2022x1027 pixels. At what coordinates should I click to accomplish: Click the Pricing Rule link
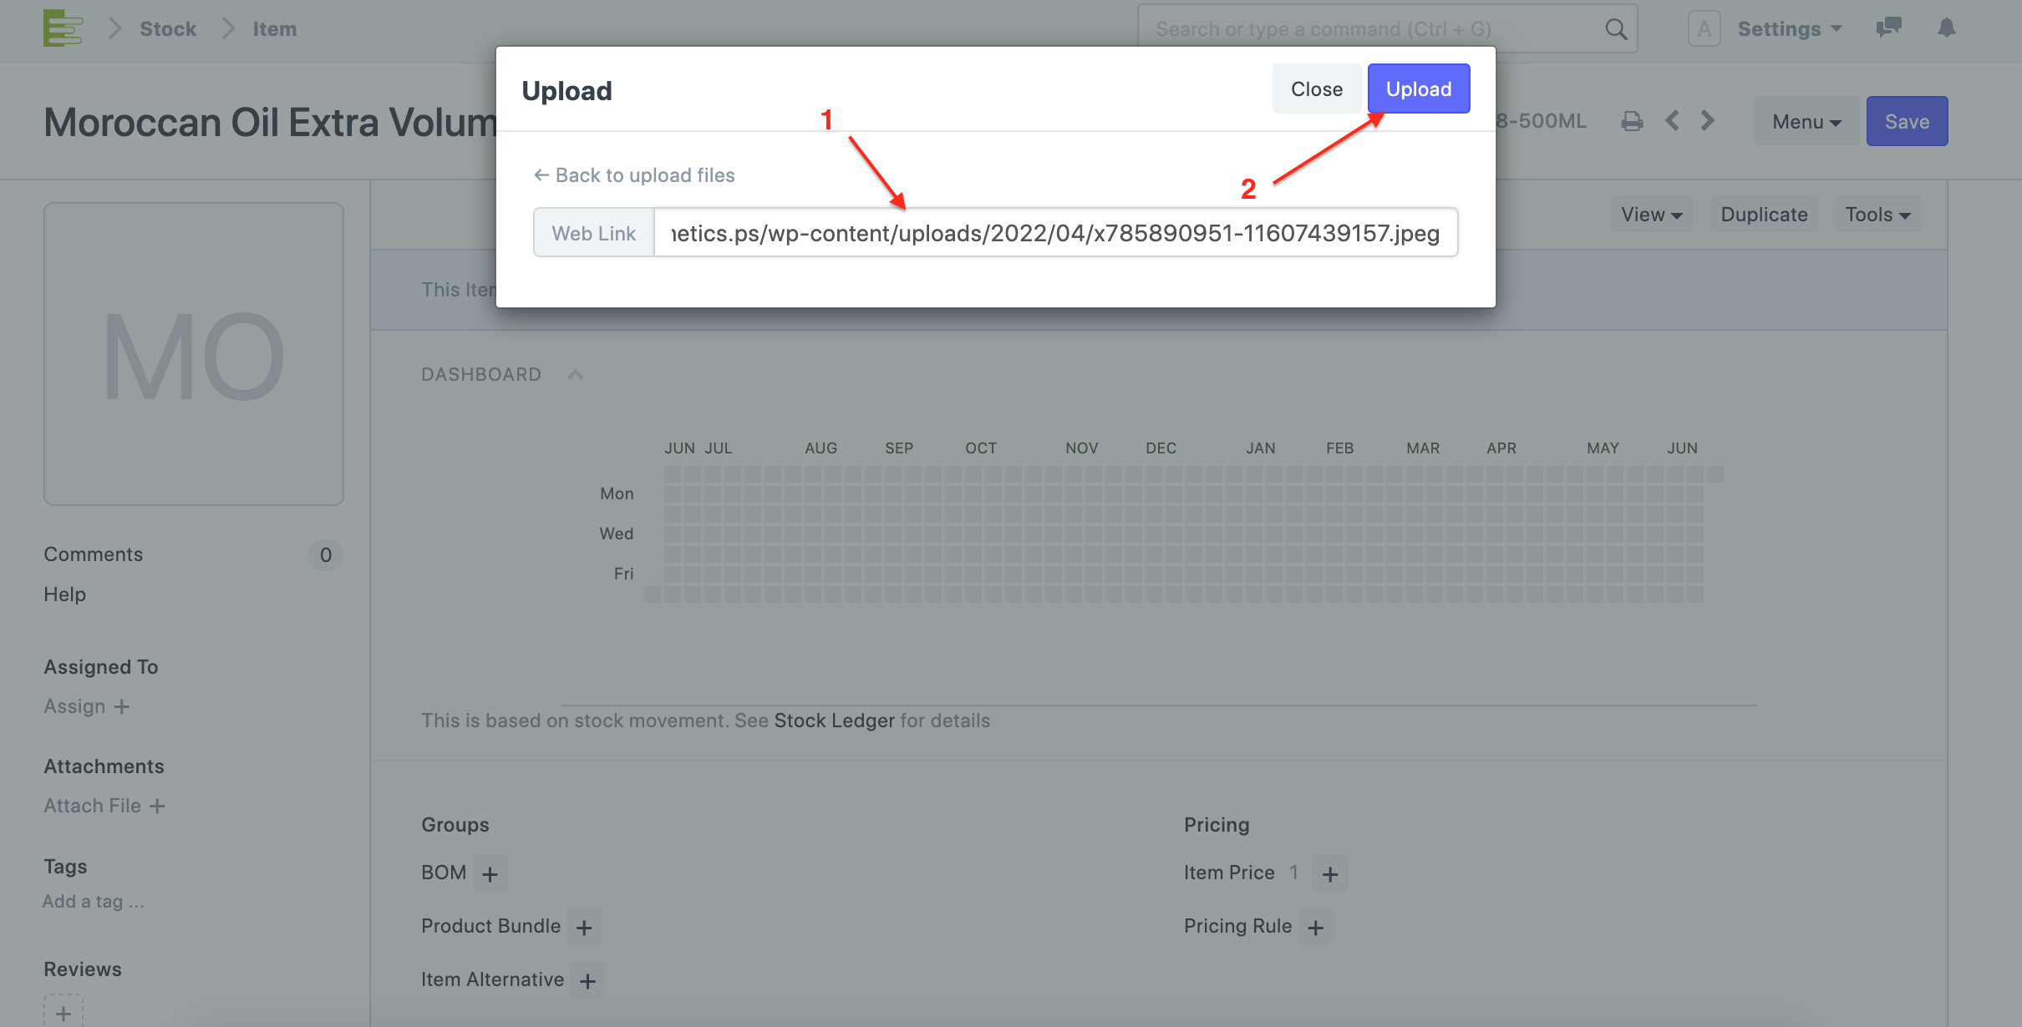1237,926
